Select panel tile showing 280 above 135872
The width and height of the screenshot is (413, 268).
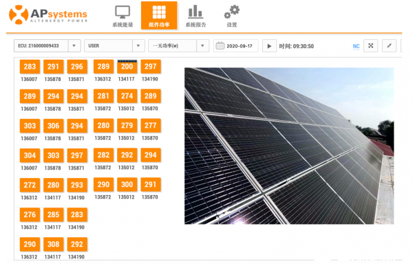(103, 126)
